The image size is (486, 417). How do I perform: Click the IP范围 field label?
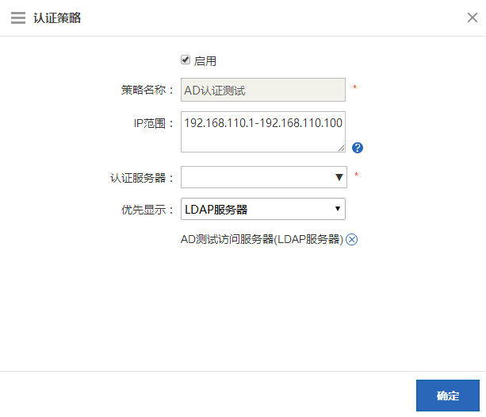153,123
